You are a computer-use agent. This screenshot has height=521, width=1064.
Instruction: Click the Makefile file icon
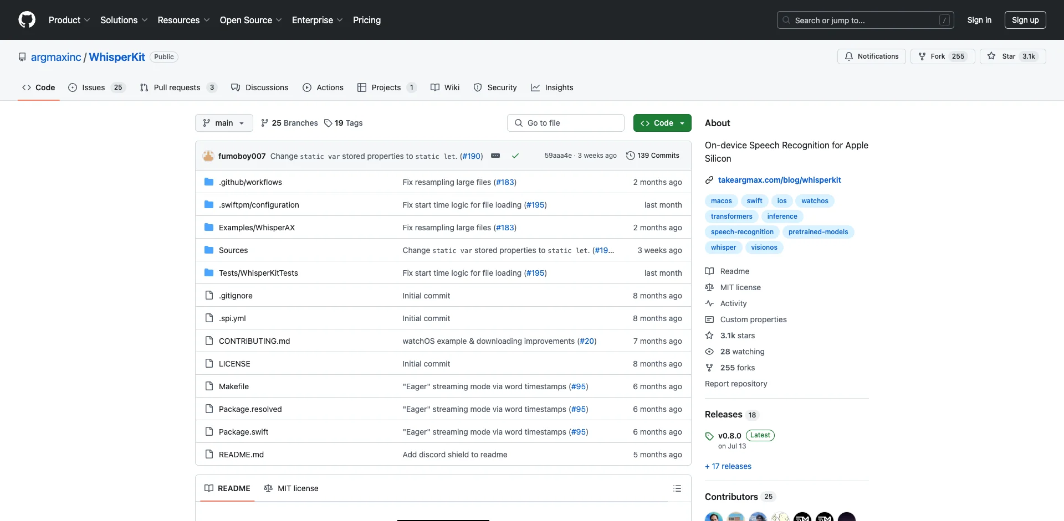(209, 386)
